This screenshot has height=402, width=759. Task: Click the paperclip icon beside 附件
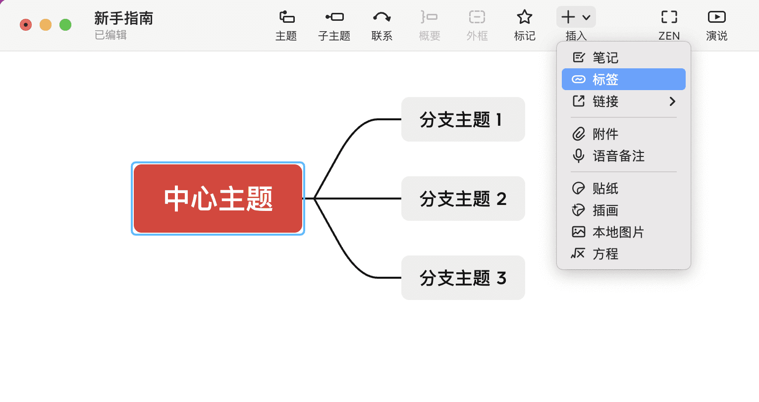point(579,134)
